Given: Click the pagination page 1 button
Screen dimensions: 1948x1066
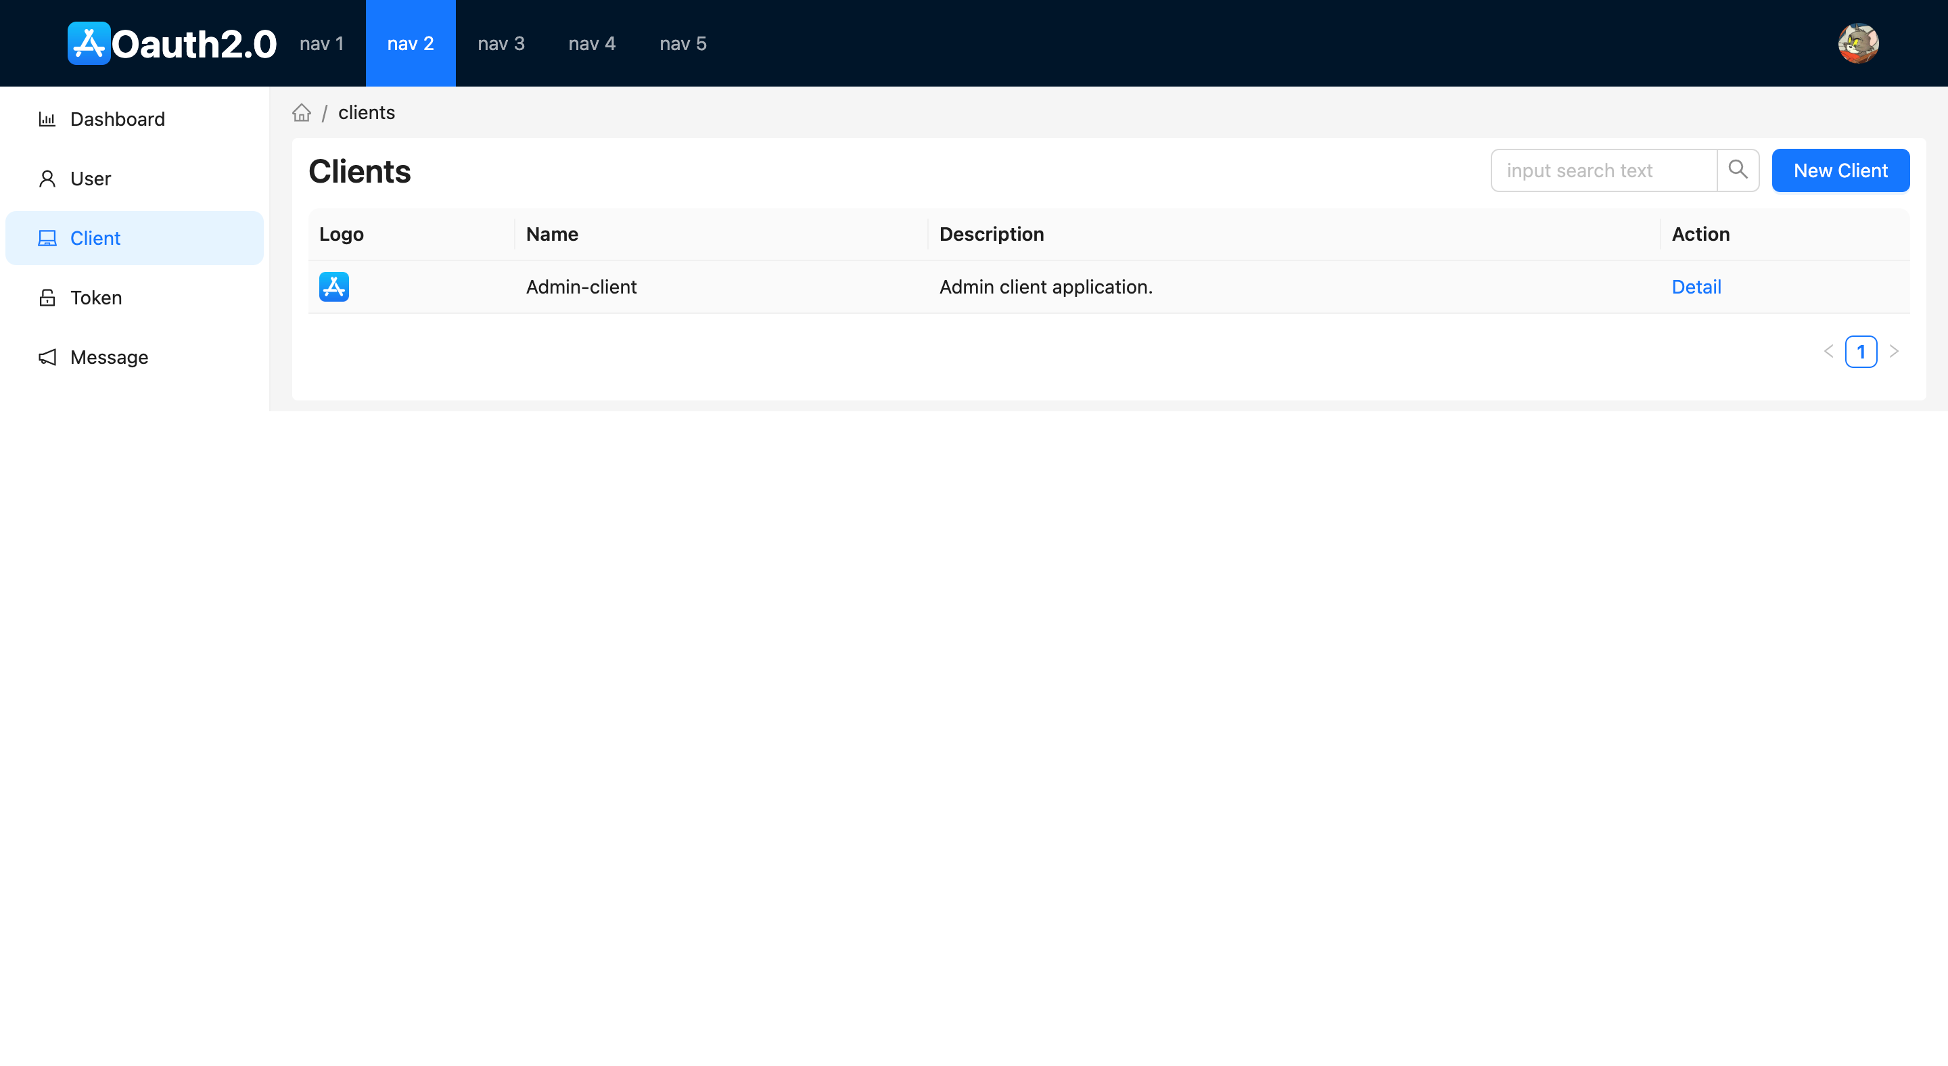Looking at the screenshot, I should pyautogui.click(x=1861, y=349).
